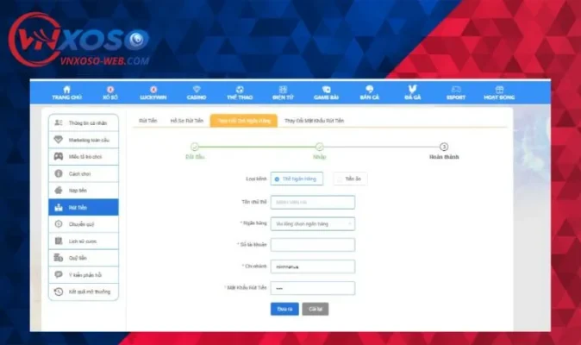Screen dimensions: 581x345
Task: Open the Thể Thao sports icon
Action: (240, 90)
